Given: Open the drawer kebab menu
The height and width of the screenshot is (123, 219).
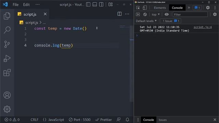Looking at the screenshot, I should click(x=138, y=120).
